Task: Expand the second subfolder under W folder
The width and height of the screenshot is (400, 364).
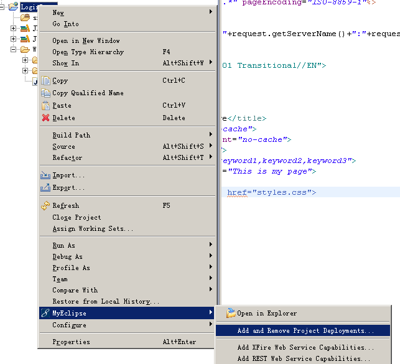Action: 25,70
